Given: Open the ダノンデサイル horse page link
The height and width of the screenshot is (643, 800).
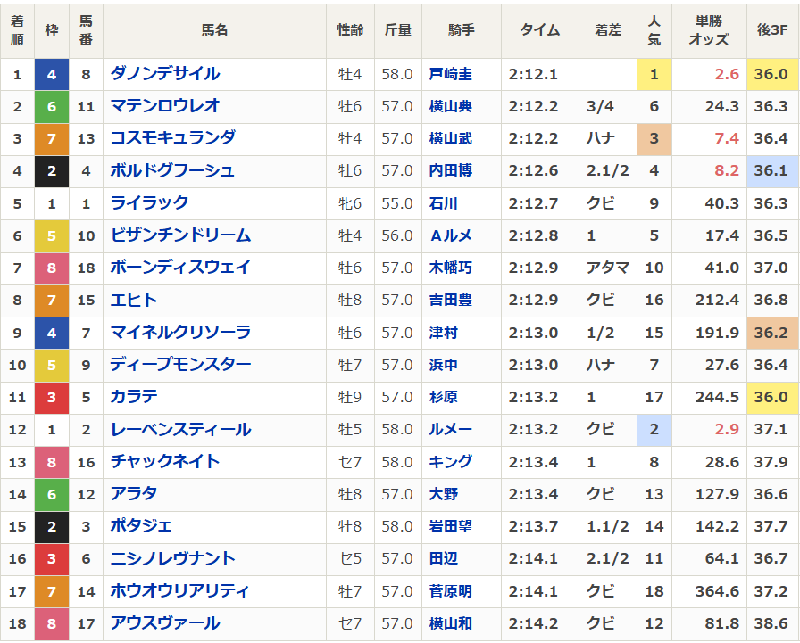Looking at the screenshot, I should pos(164,74).
